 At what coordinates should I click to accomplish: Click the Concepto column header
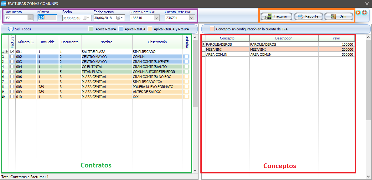(x=227, y=38)
